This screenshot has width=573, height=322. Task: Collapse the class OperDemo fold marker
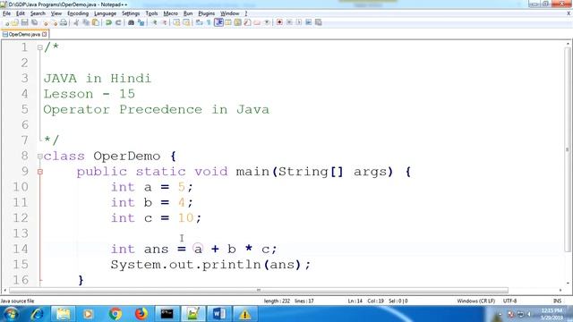click(39, 157)
